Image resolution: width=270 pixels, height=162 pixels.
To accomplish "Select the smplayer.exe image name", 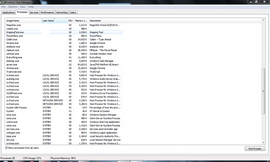I will [x=13, y=47].
